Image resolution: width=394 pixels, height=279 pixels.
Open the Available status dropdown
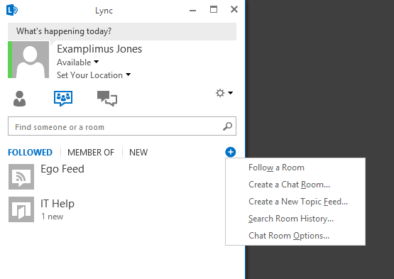78,62
